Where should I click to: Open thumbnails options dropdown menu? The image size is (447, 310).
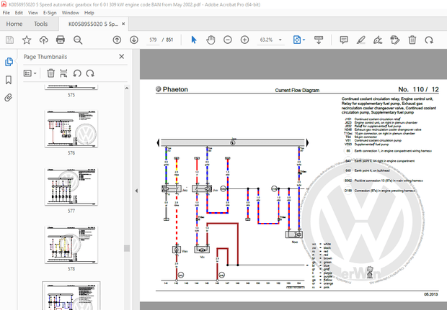(30, 73)
